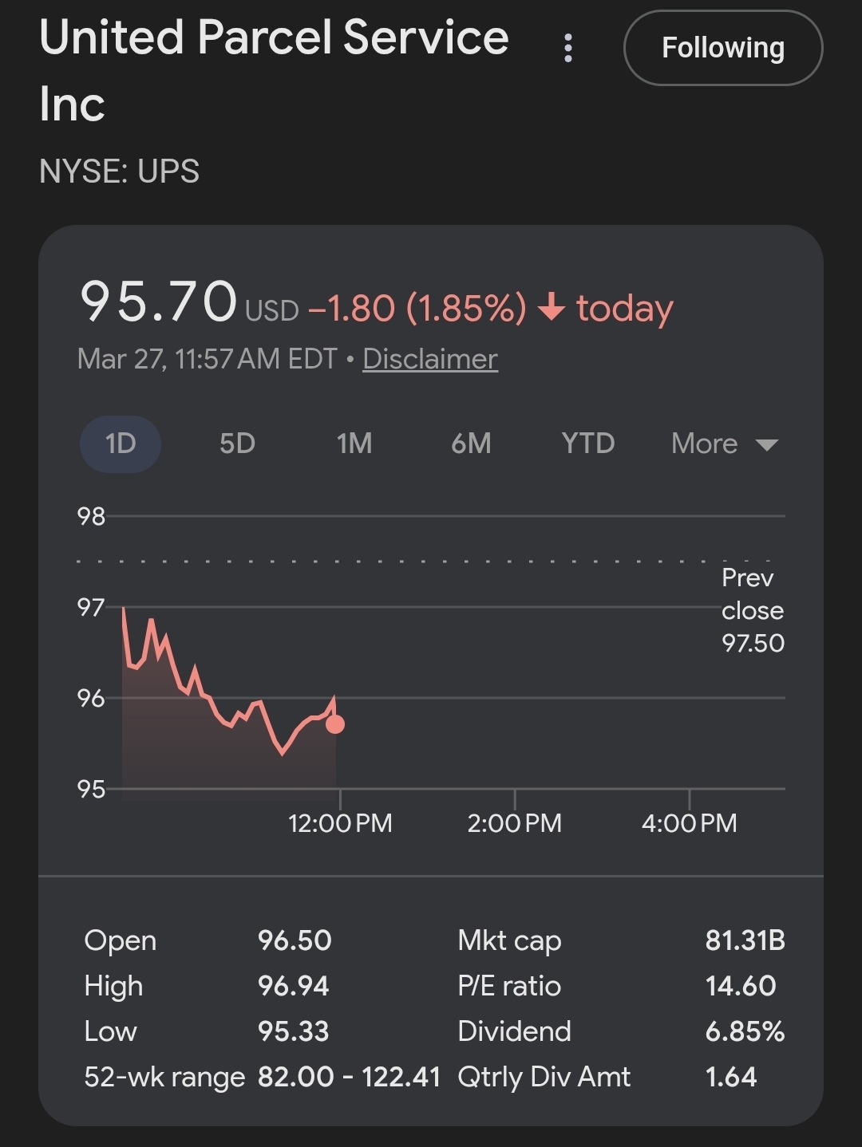
Task: Expand the More time ranges dropdown
Action: pos(705,443)
